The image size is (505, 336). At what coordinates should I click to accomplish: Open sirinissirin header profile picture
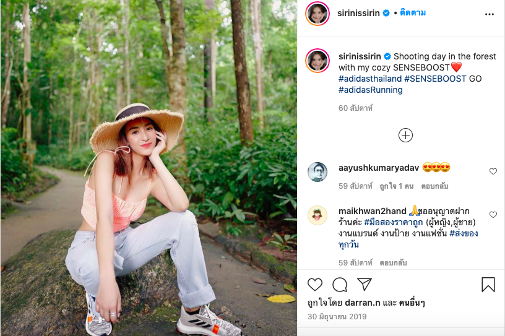[317, 14]
